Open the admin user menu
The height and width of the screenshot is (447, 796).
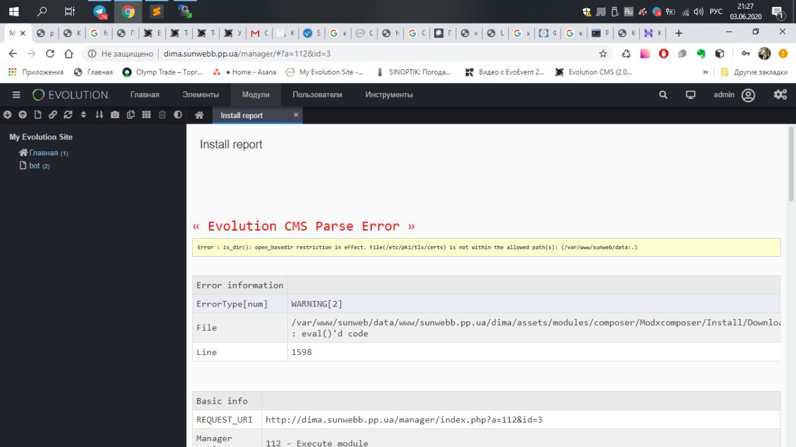click(734, 94)
